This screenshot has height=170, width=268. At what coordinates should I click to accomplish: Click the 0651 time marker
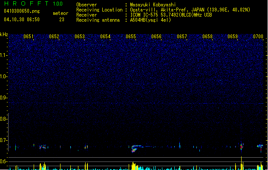(x=29, y=37)
